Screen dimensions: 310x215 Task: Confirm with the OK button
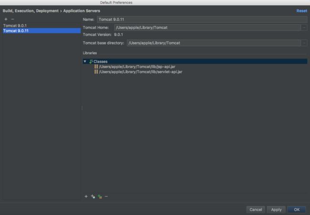[x=297, y=209]
